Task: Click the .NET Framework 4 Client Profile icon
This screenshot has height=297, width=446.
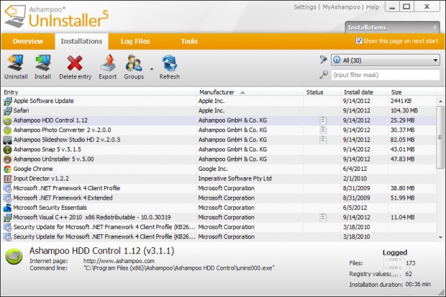Action: 7,188
